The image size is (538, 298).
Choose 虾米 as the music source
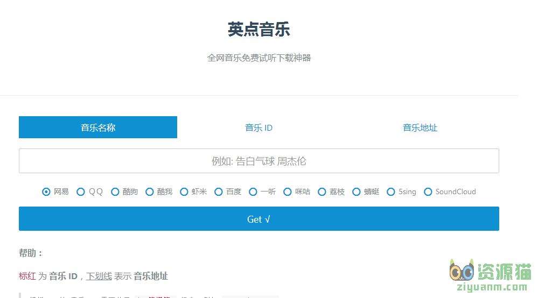point(184,192)
